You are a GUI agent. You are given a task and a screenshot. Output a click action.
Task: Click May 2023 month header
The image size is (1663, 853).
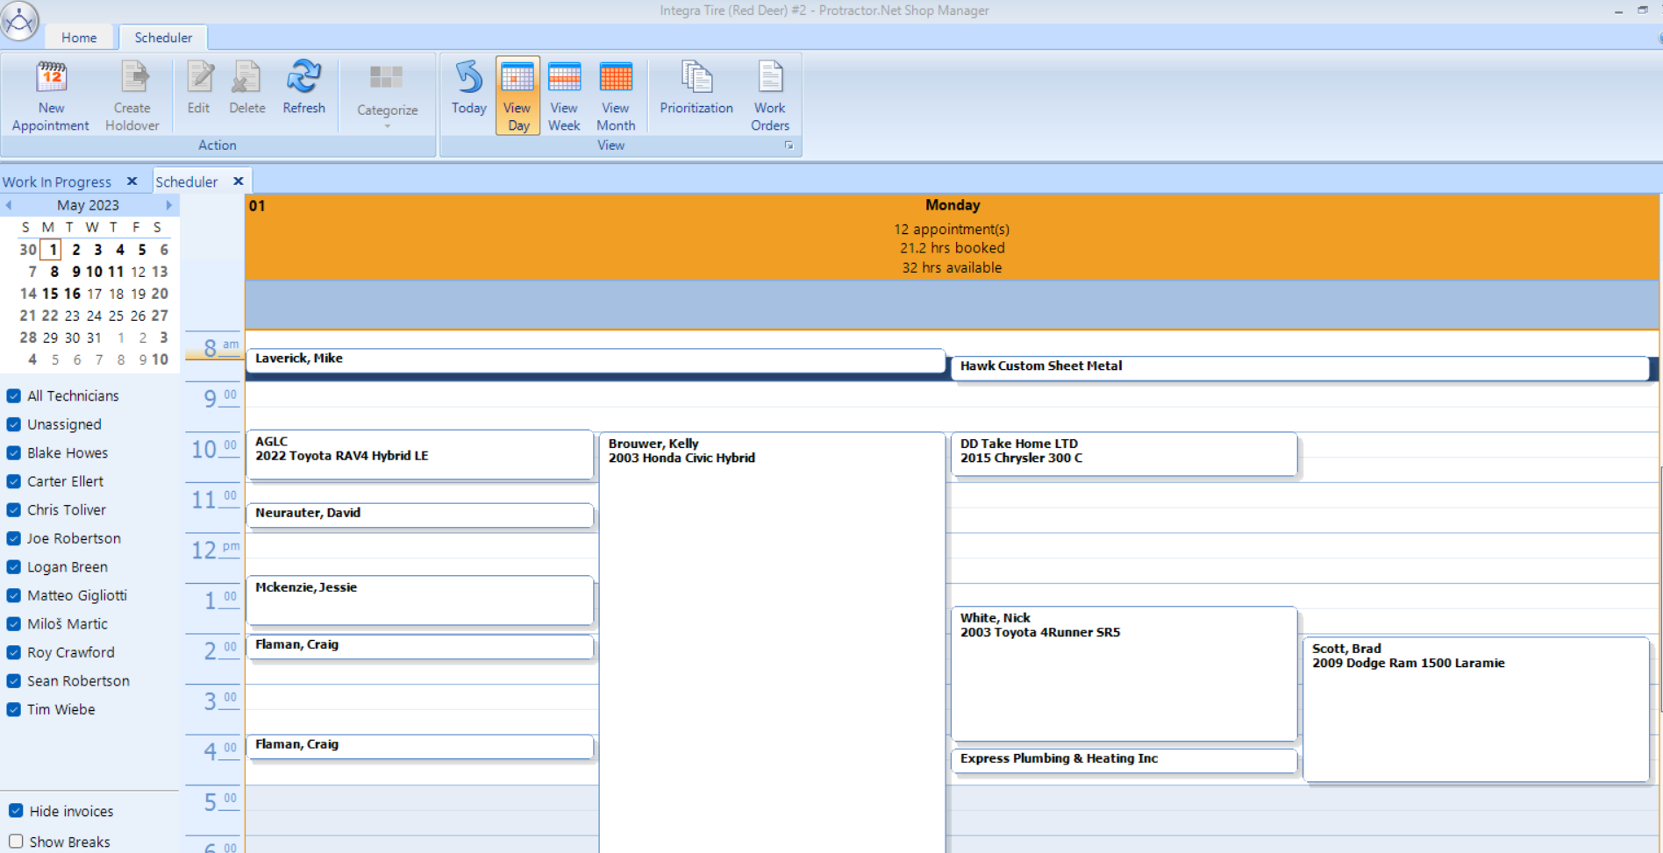(88, 205)
